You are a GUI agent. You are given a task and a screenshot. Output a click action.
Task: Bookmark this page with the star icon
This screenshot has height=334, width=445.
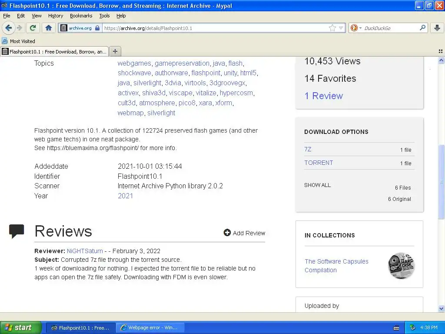pyautogui.click(x=332, y=28)
